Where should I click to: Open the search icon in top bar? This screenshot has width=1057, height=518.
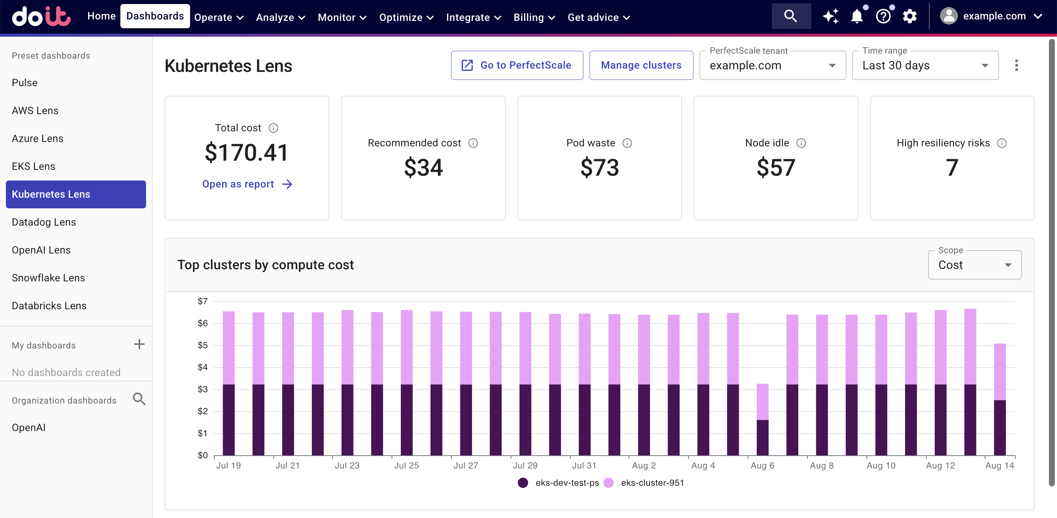click(791, 17)
